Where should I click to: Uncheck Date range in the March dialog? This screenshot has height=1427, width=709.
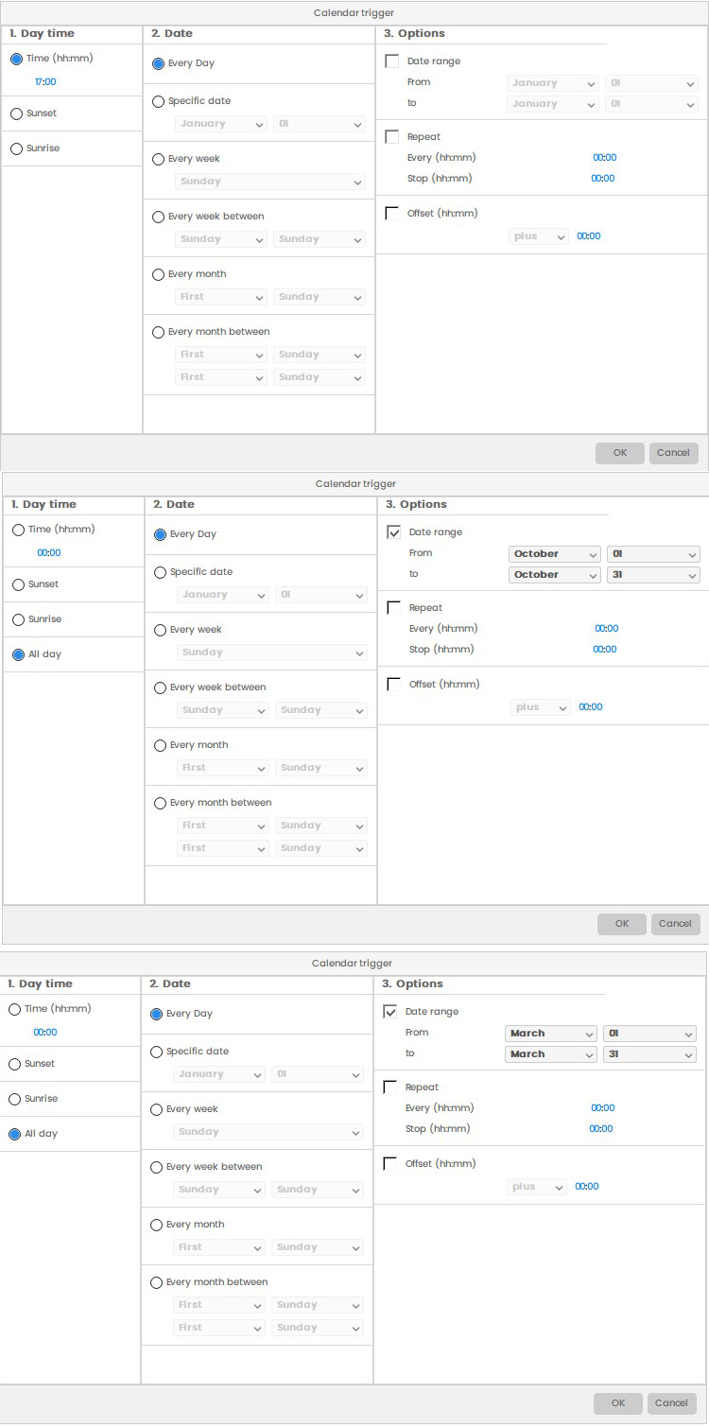pyautogui.click(x=390, y=1012)
